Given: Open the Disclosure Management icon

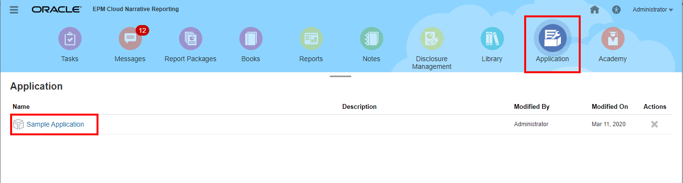Looking at the screenshot, I should (x=432, y=39).
